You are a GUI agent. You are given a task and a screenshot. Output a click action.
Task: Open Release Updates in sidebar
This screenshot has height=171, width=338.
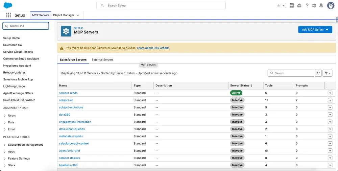15,72
